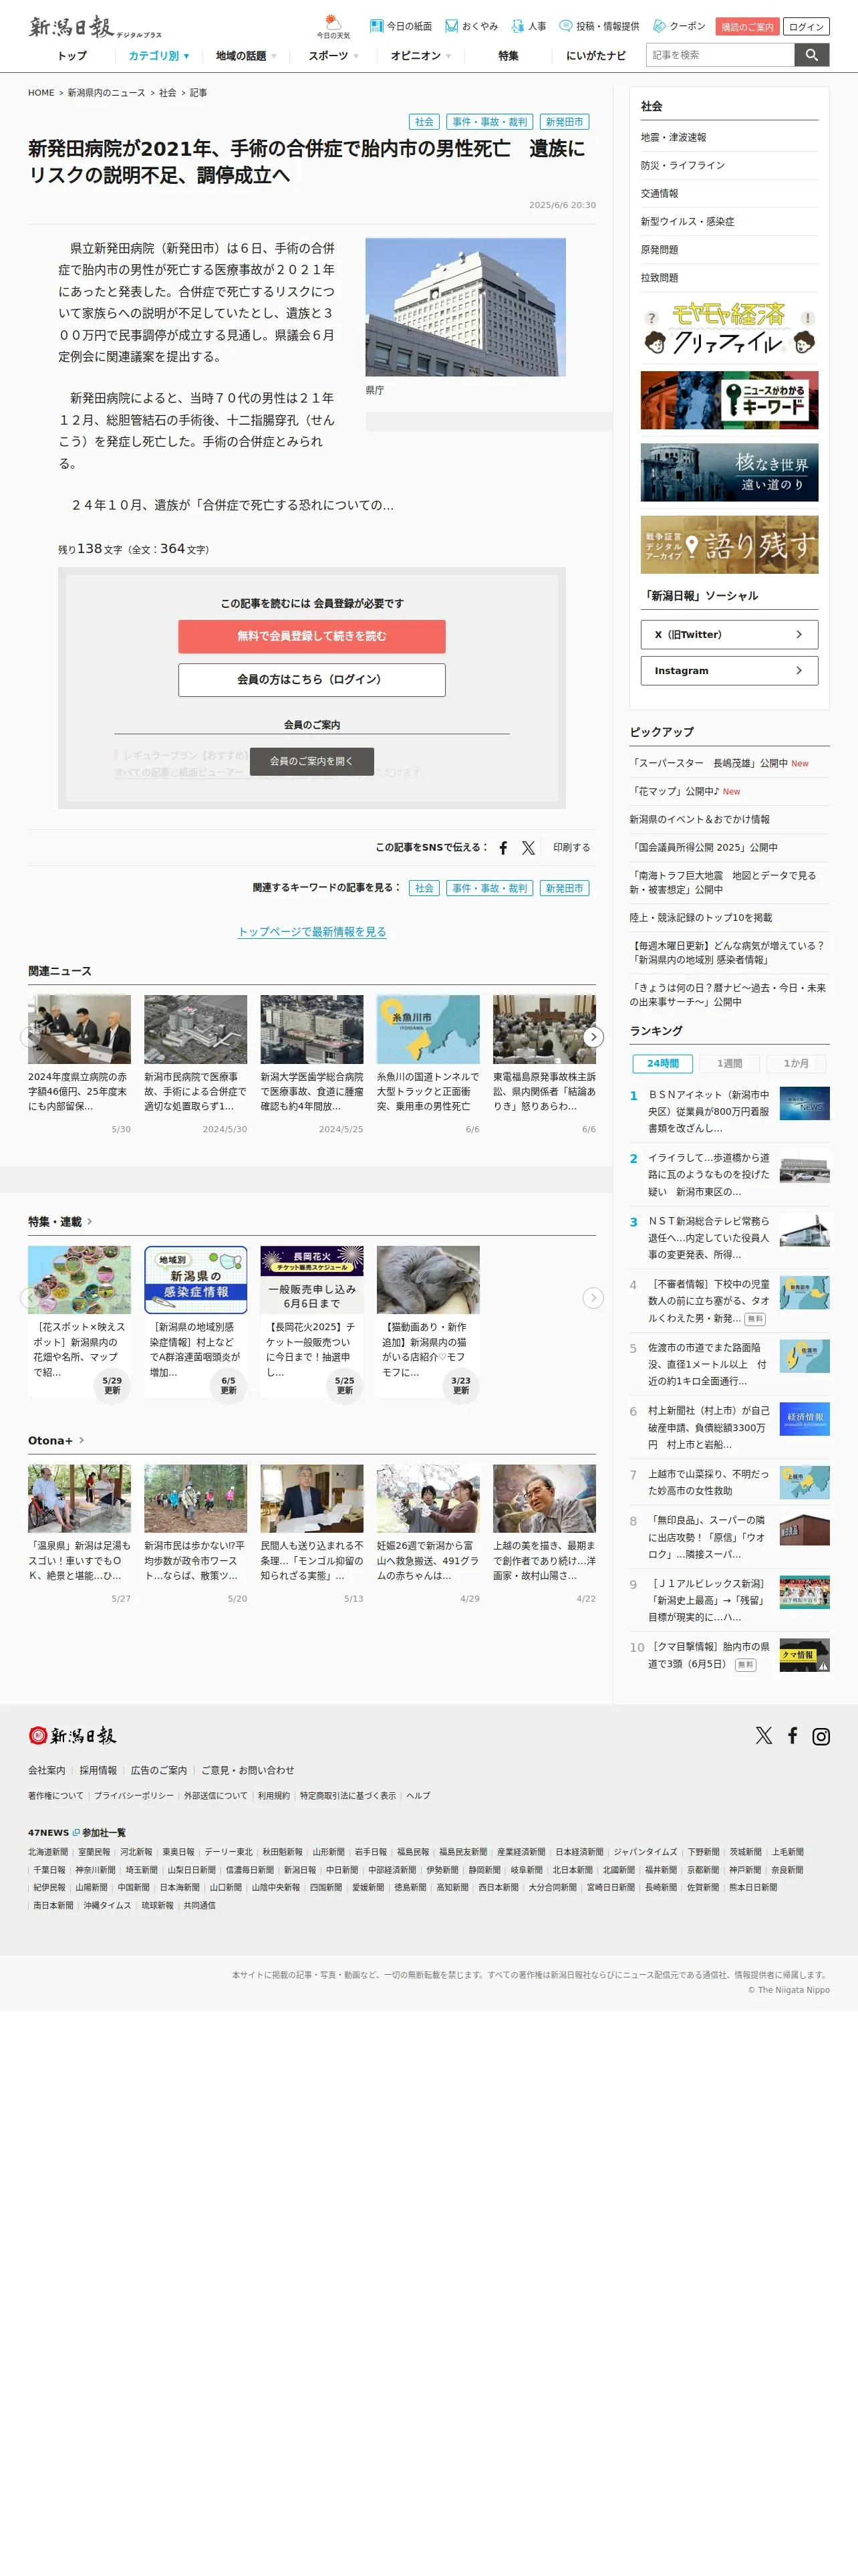
Task: Click 新潟県内のニュース breadcrumb
Action: click(x=106, y=93)
